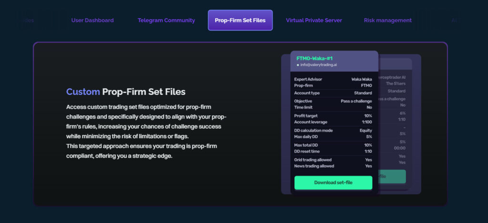Click the Profit target 10% value
488x223 pixels.
(x=368, y=116)
